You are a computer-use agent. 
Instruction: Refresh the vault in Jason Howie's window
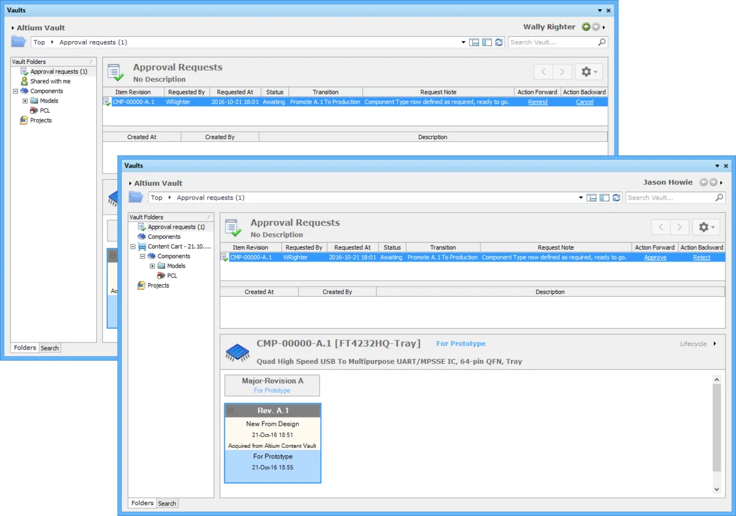point(617,198)
